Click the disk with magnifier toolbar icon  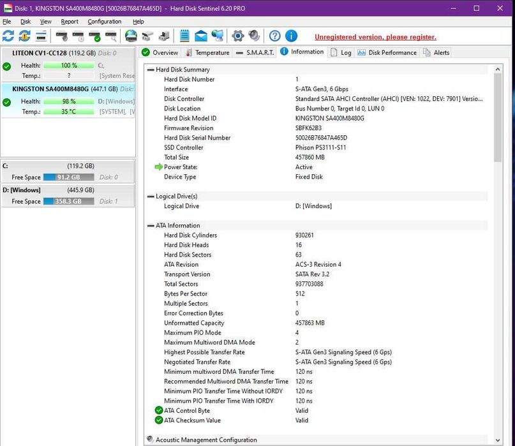[x=111, y=36]
